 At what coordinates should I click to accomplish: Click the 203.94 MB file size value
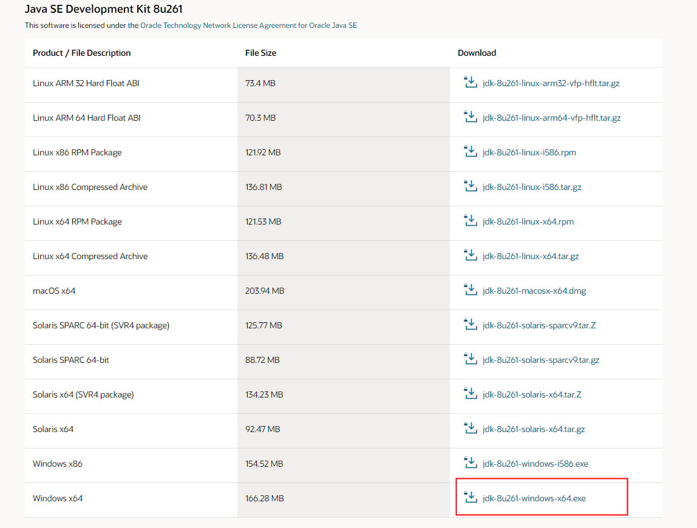pos(265,291)
